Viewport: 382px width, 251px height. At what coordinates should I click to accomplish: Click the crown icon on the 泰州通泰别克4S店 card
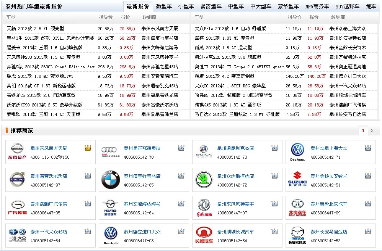274,148
